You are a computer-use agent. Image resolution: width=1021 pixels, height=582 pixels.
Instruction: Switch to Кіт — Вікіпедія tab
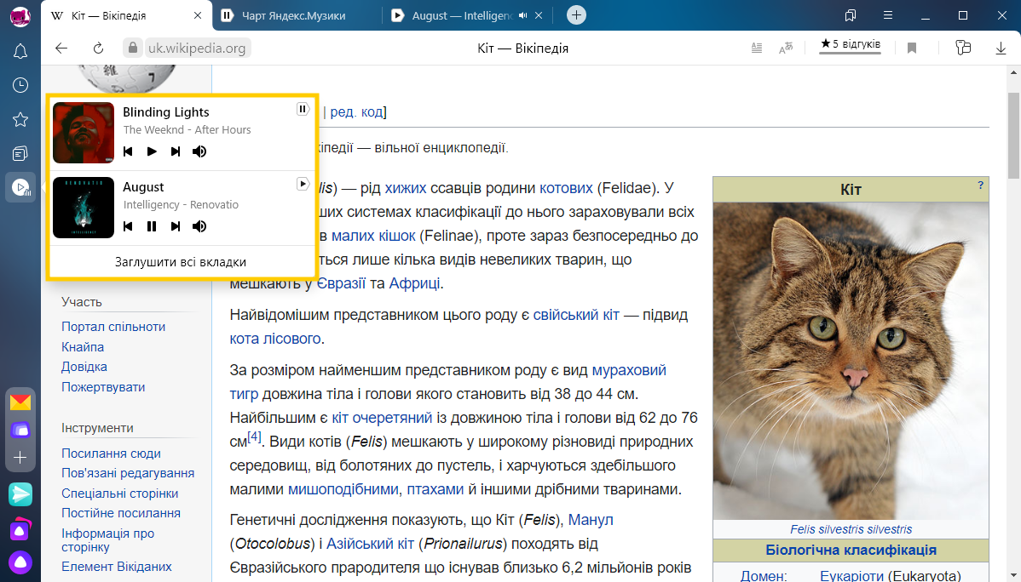pyautogui.click(x=126, y=15)
